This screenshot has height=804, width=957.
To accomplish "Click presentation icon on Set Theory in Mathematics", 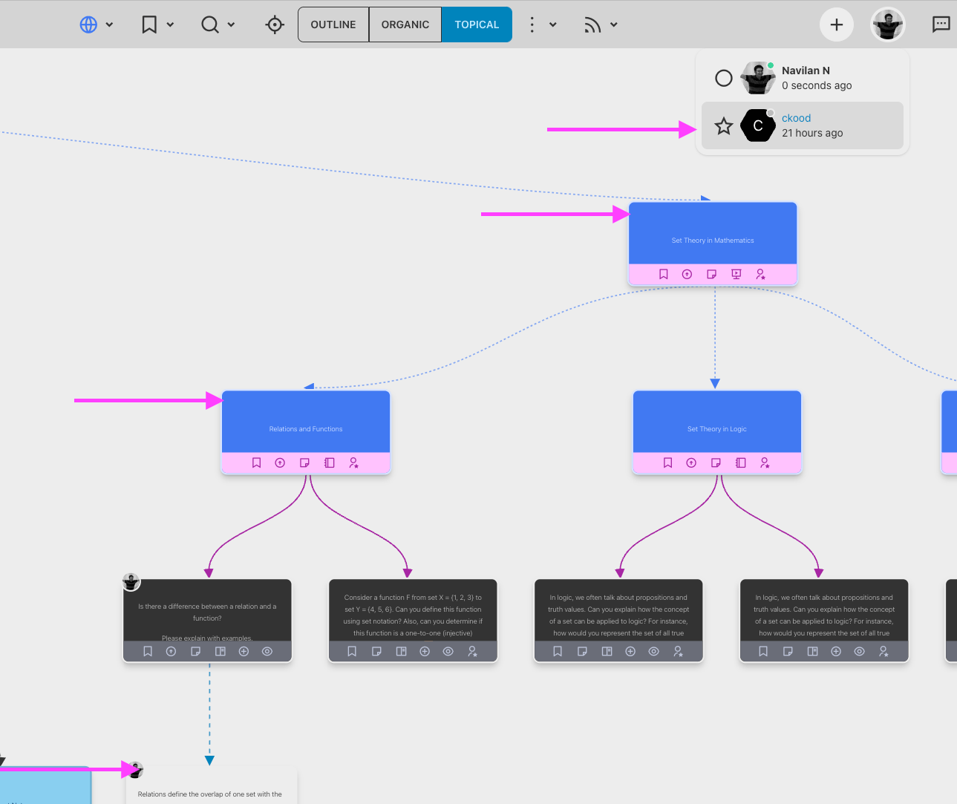I will point(736,274).
